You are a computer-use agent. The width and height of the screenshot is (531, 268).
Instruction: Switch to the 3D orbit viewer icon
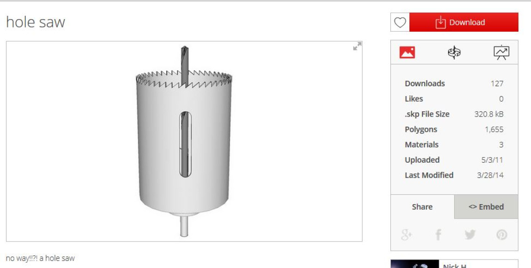(454, 53)
